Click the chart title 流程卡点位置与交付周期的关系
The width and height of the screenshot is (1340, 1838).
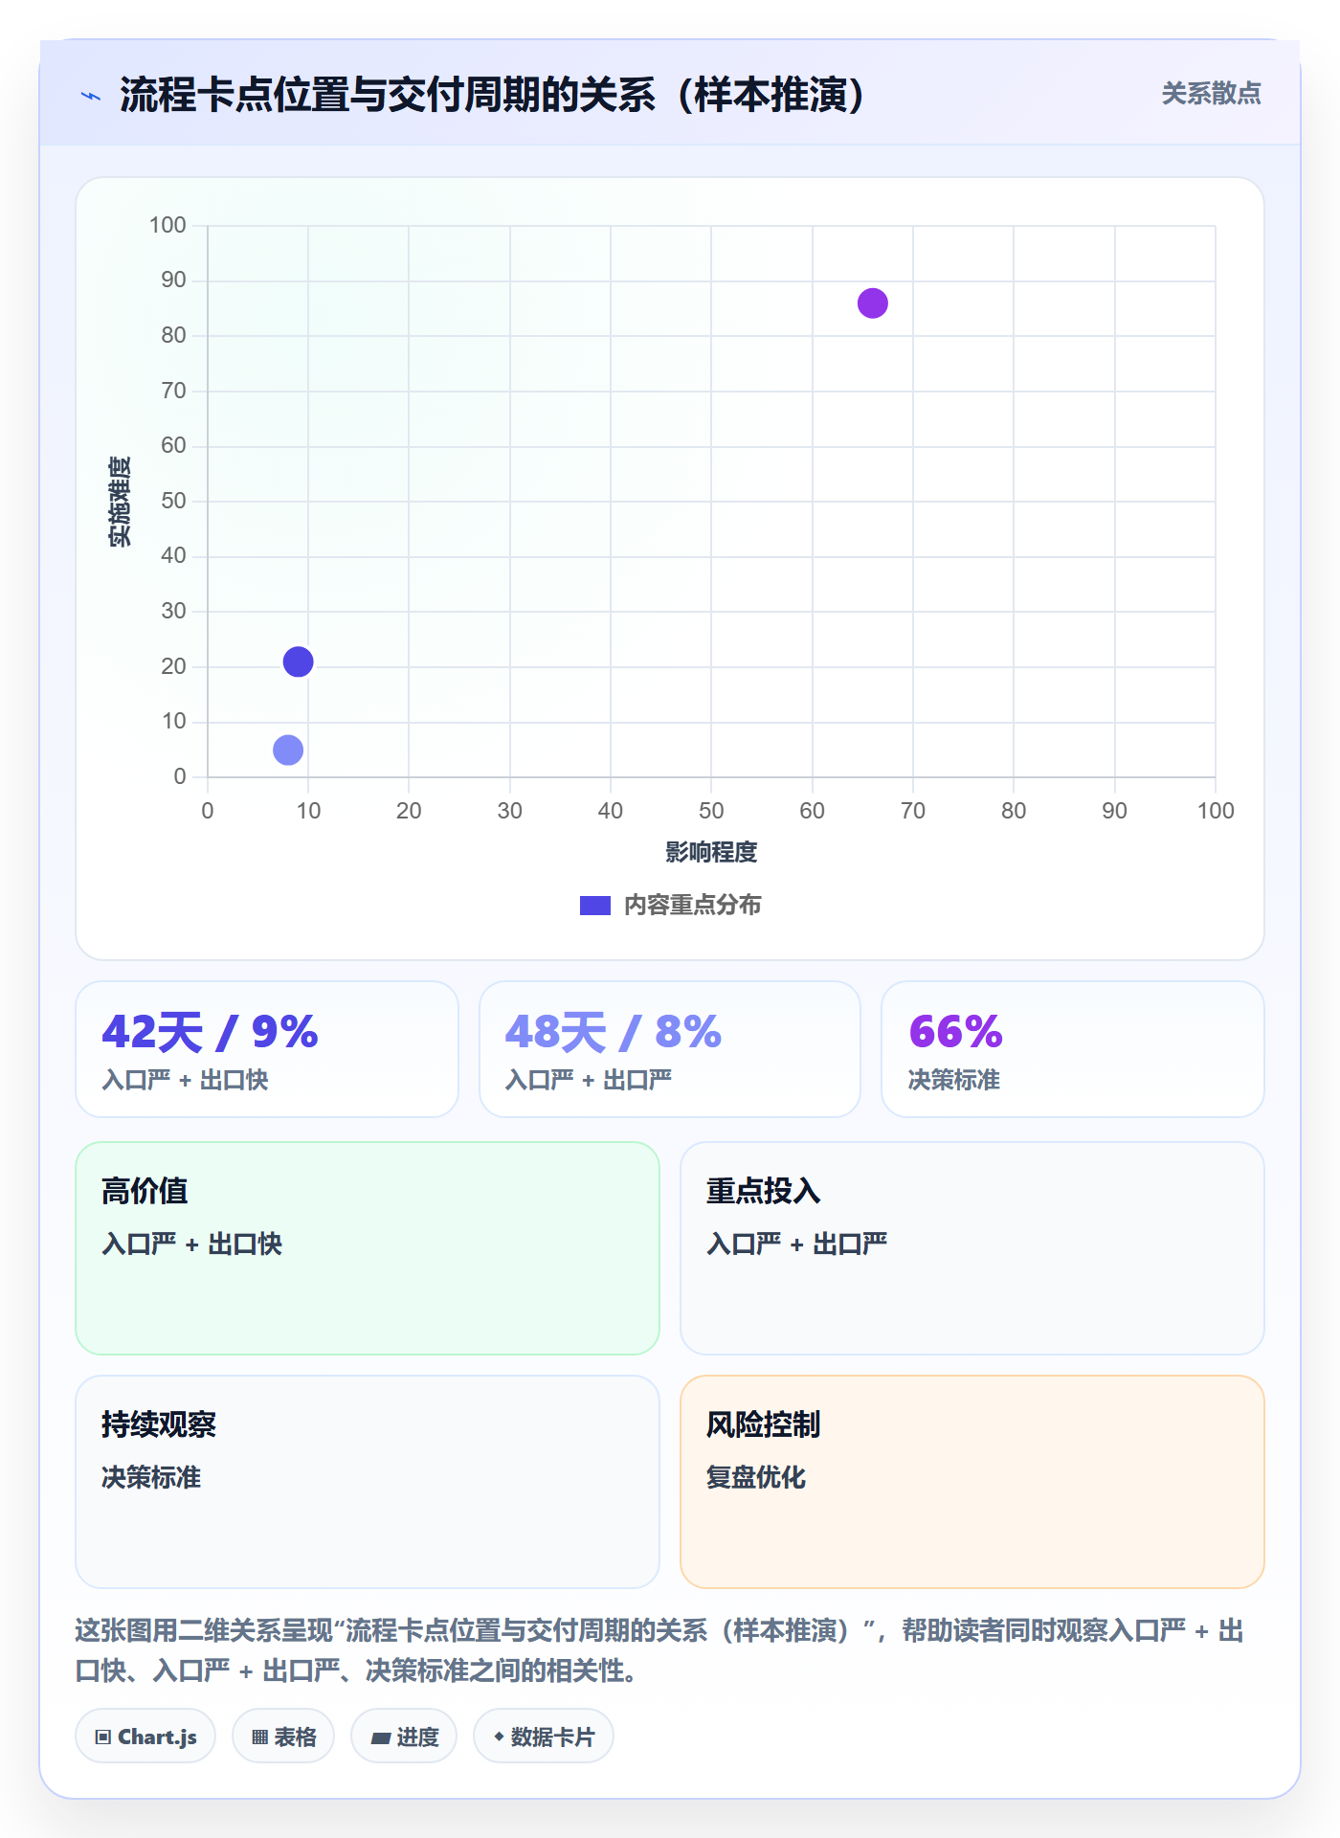tap(388, 95)
